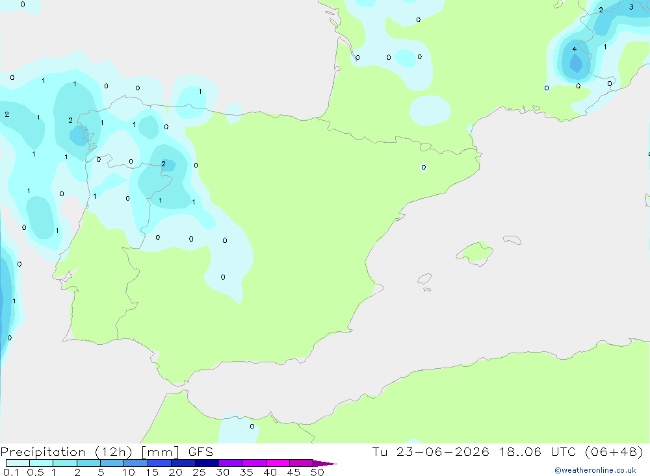Pick the 1–2 mm legend color swatch

pos(65,463)
